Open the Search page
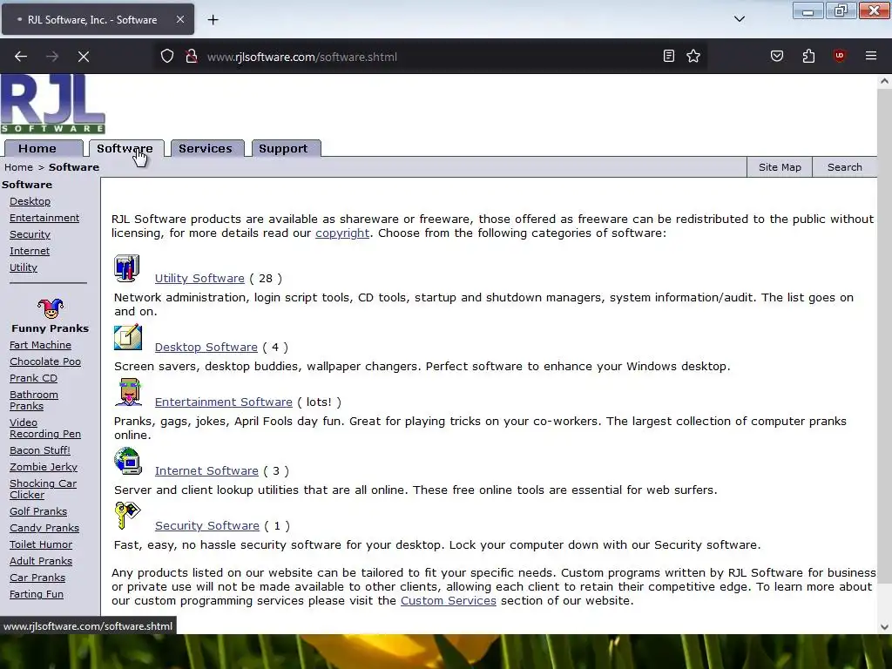The height and width of the screenshot is (669, 892). click(844, 167)
